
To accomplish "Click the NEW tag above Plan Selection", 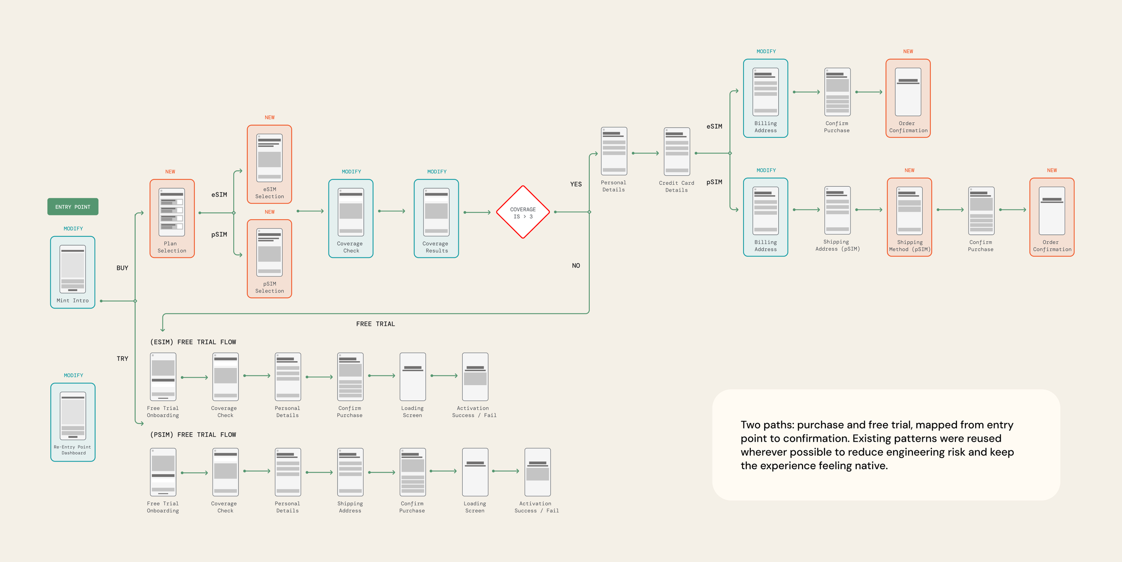I will tap(170, 172).
